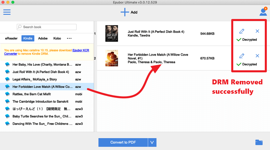Screen dimensions: 270x150
Task: Click the mobi format label for Rattles
Action: [x=79, y=94]
